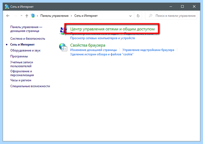Go up one level with Up arrow

[x=27, y=16]
